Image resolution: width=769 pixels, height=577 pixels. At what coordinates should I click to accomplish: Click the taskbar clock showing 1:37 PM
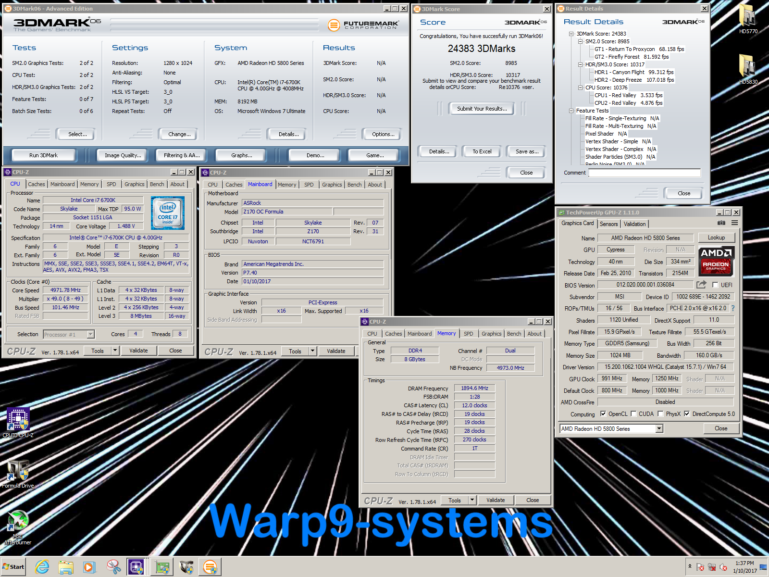(x=744, y=567)
